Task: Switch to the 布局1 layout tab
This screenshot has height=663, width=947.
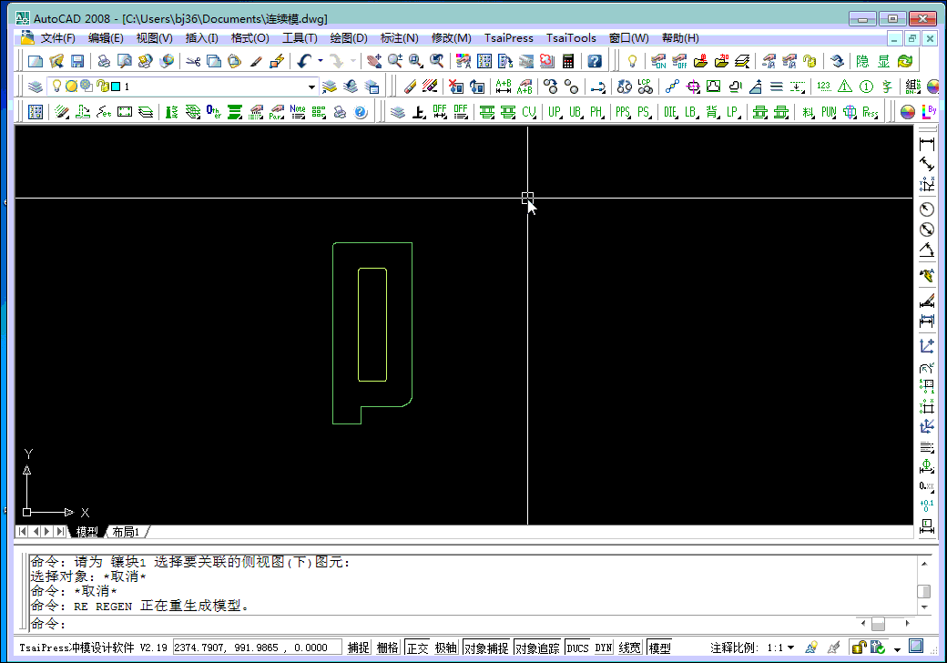Action: tap(126, 531)
